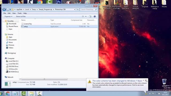Open the Edit menu

(x=9, y=13)
